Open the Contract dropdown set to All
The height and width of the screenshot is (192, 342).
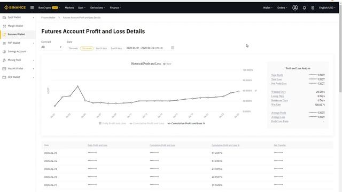51,47
